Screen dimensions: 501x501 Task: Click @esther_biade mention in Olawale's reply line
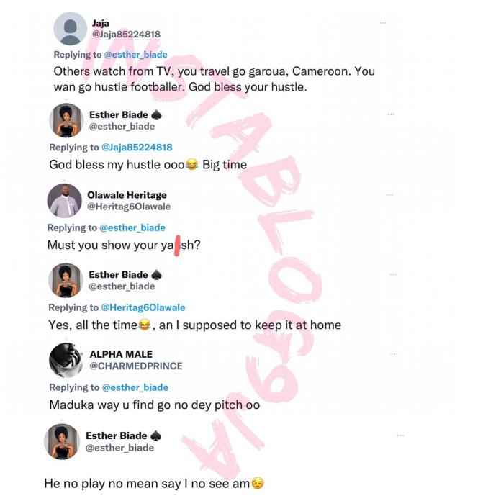(x=132, y=227)
